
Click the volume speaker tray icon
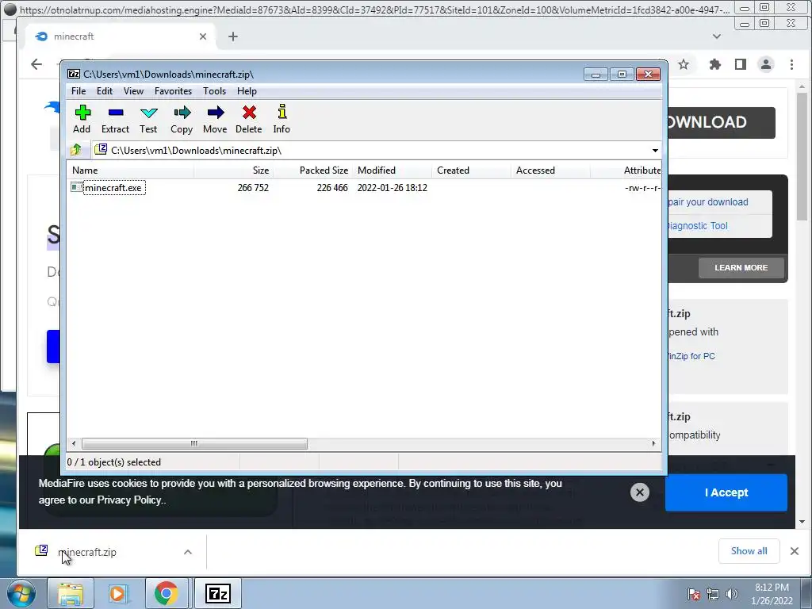[732, 594]
